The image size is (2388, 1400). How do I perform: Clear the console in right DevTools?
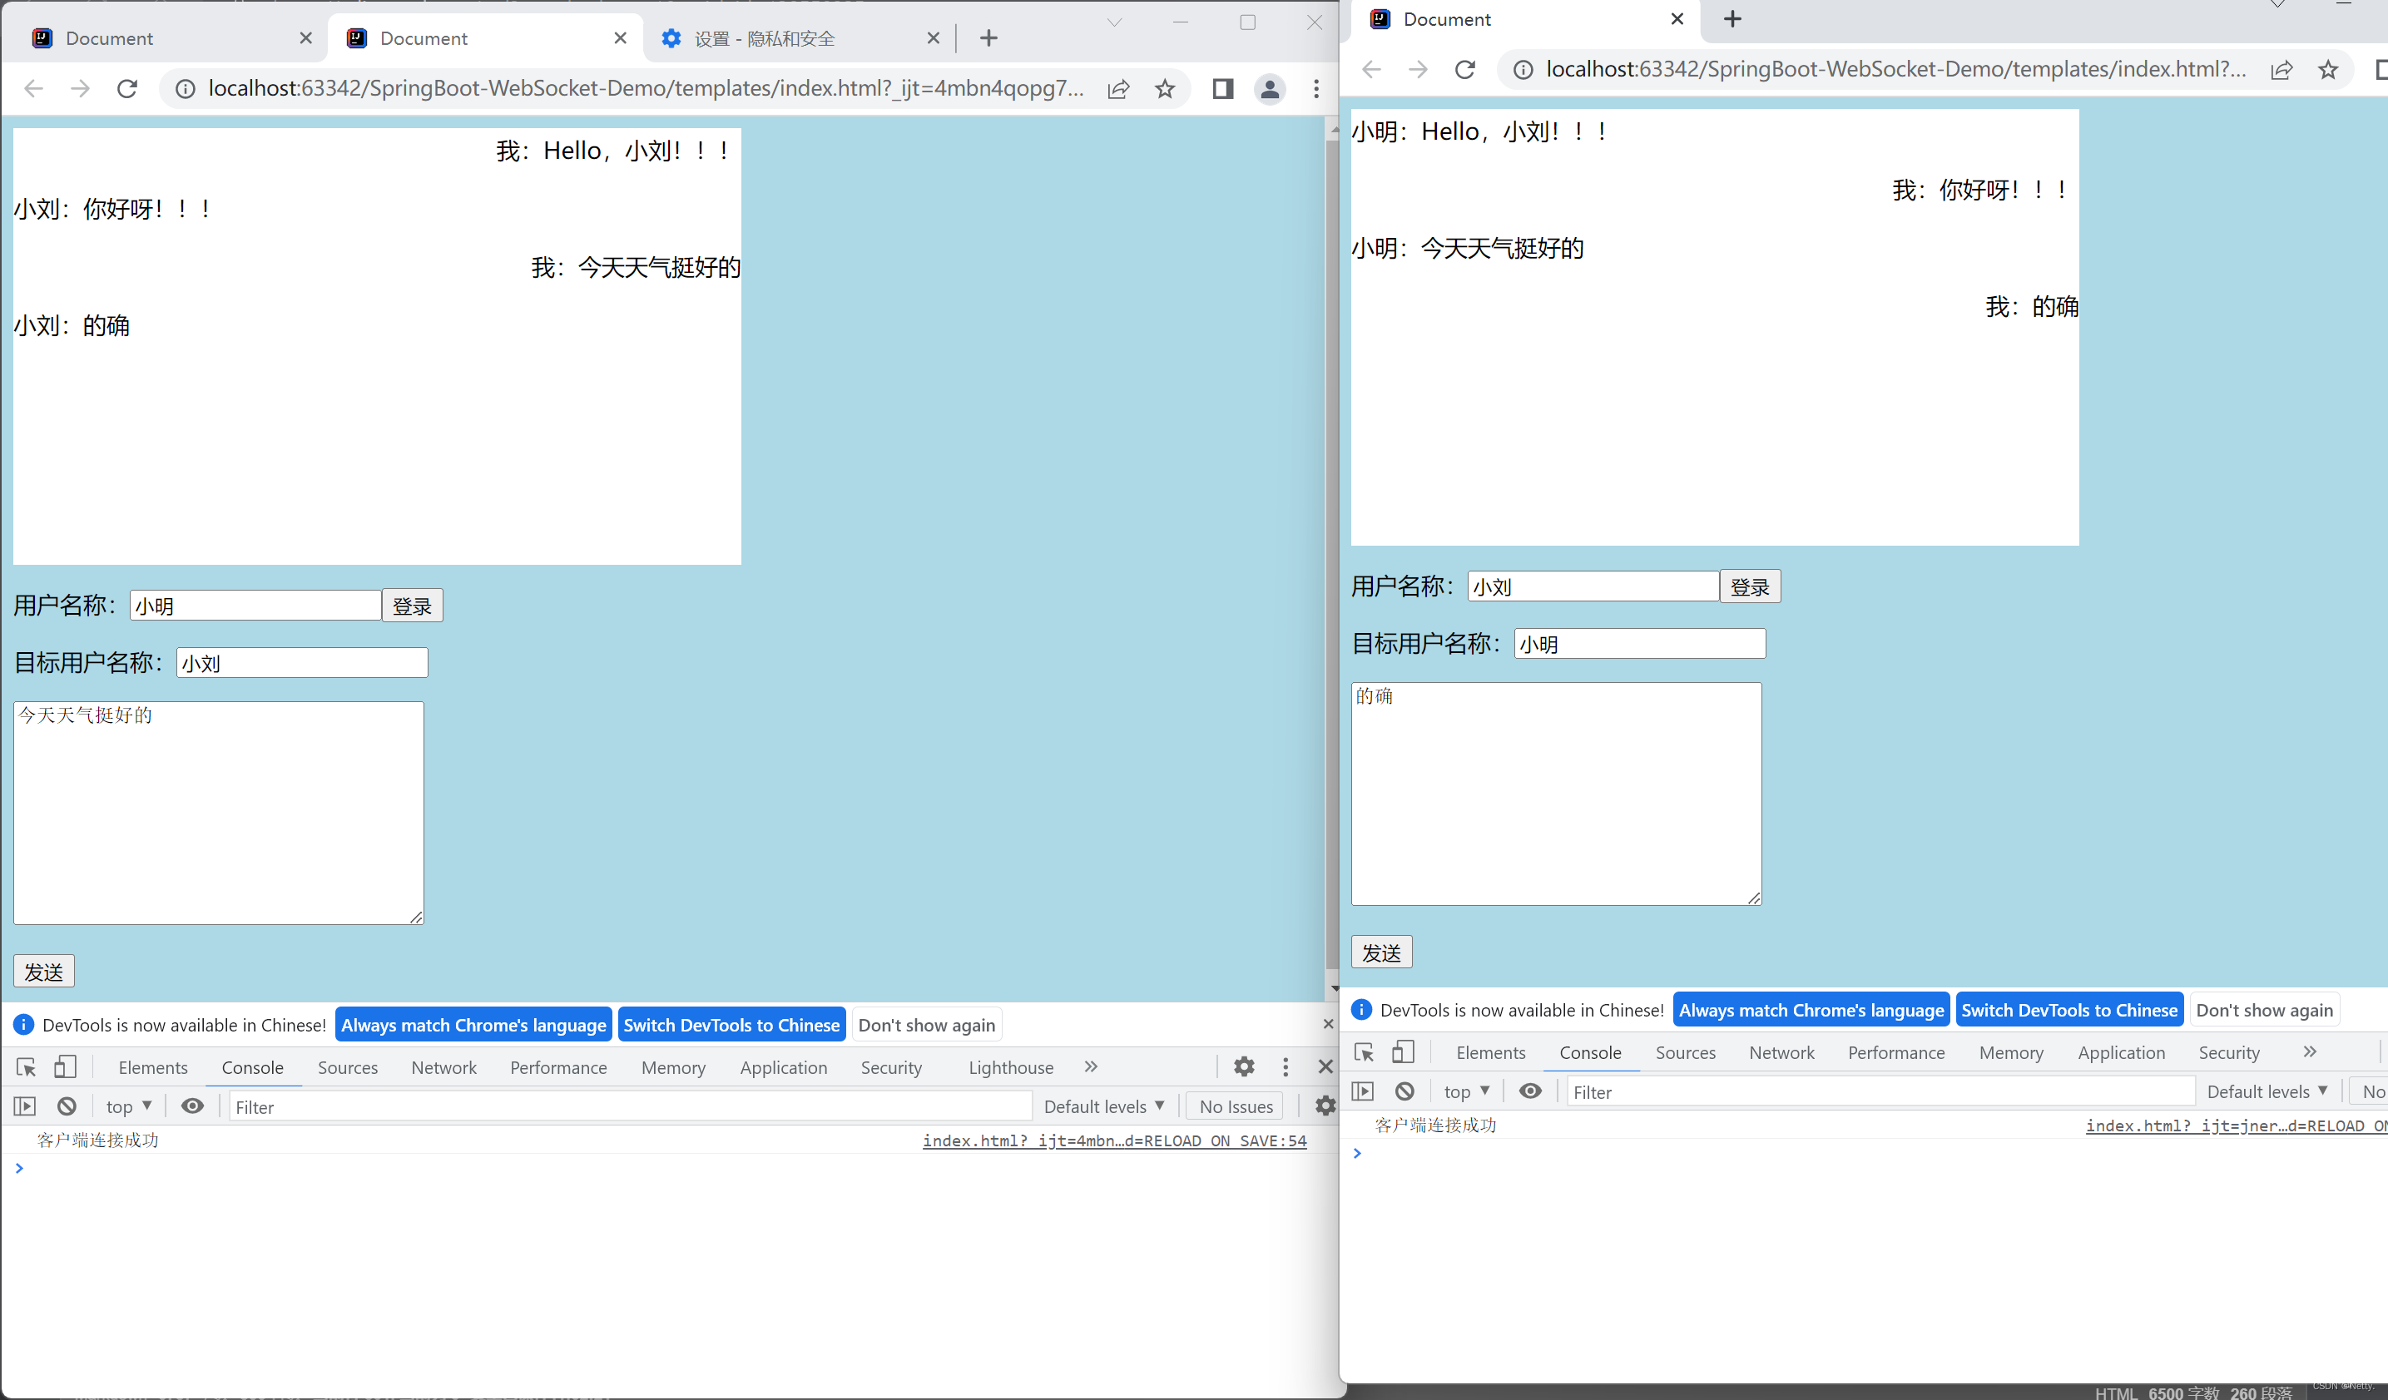(1405, 1091)
